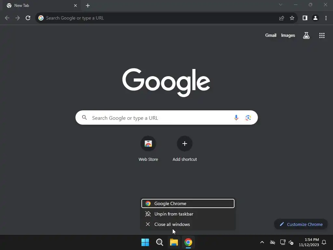Click the forward navigation arrow
The width and height of the screenshot is (333, 250).
point(18,18)
